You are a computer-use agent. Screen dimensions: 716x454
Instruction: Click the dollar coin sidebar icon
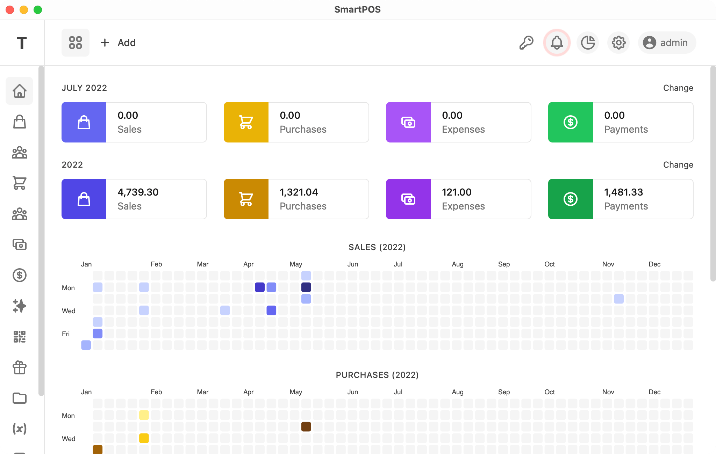20,275
